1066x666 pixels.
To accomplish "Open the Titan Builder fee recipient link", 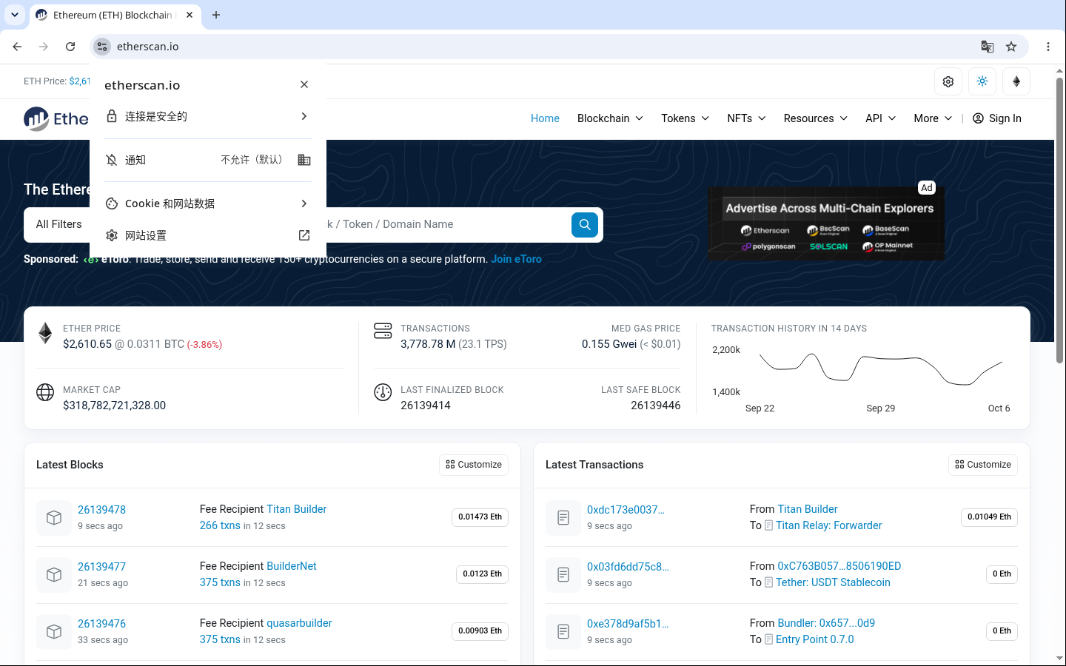I will (x=296, y=509).
